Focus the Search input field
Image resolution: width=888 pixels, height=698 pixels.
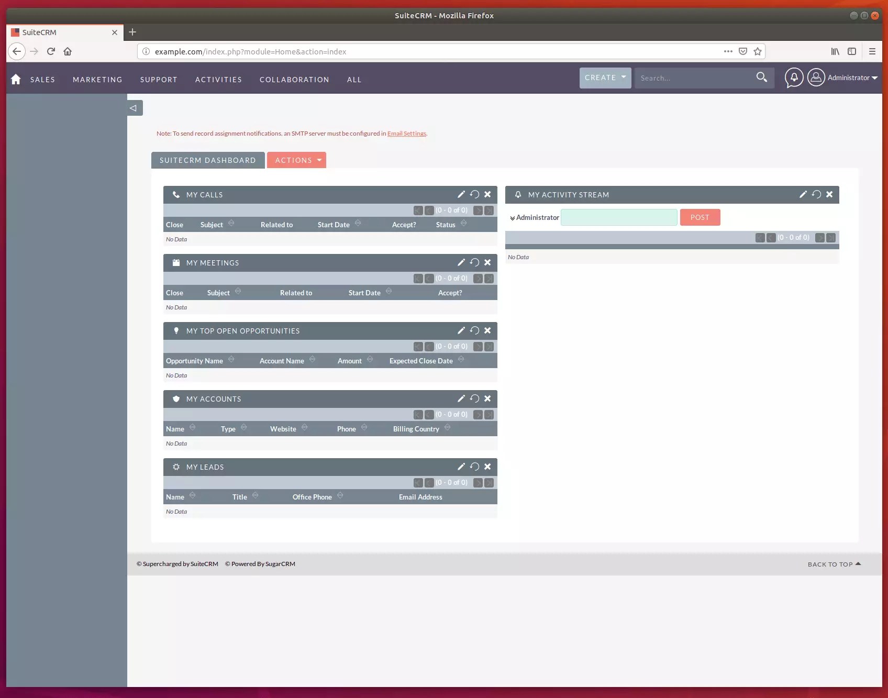[693, 78]
